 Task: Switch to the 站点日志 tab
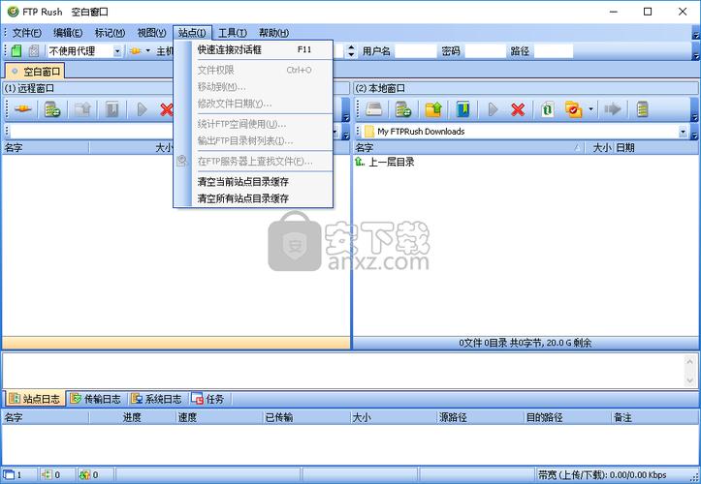click(x=35, y=399)
